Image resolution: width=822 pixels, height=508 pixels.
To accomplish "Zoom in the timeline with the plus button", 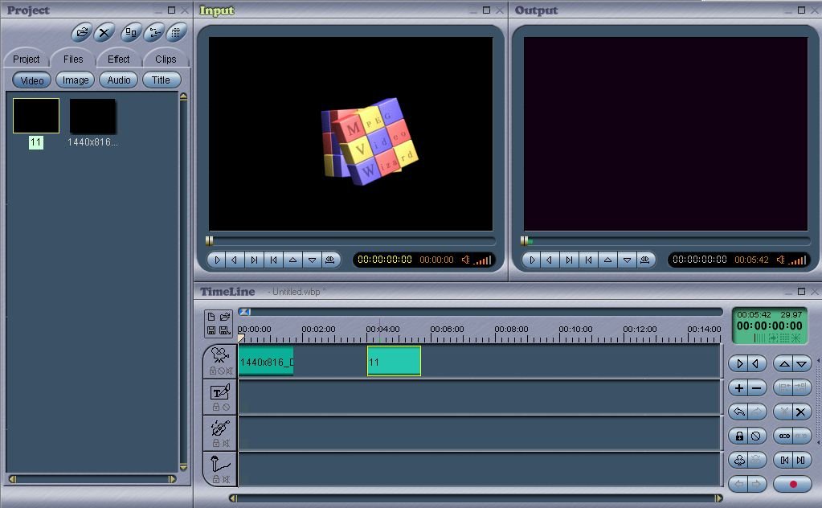I will 739,388.
